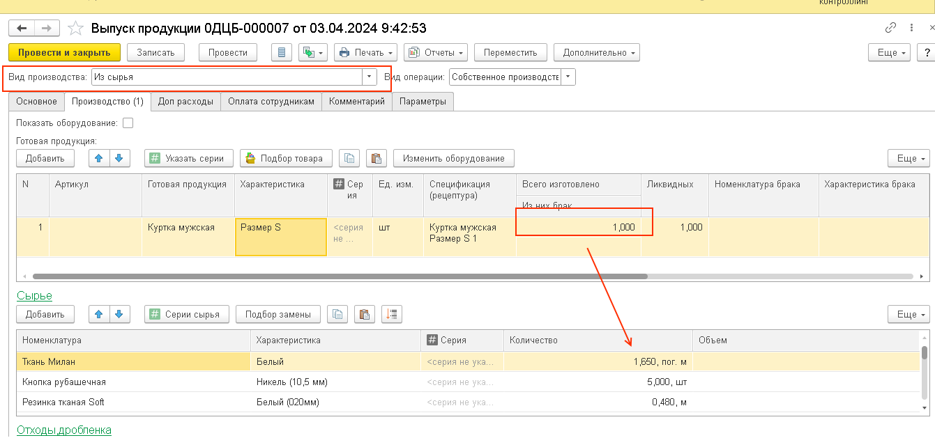Open the Оплата сотрудникам tab
The image size is (935, 438).
(271, 102)
